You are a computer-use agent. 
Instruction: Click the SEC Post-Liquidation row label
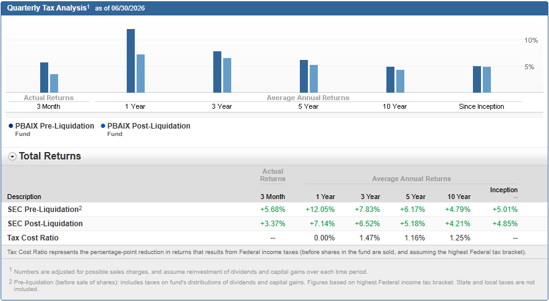point(45,224)
